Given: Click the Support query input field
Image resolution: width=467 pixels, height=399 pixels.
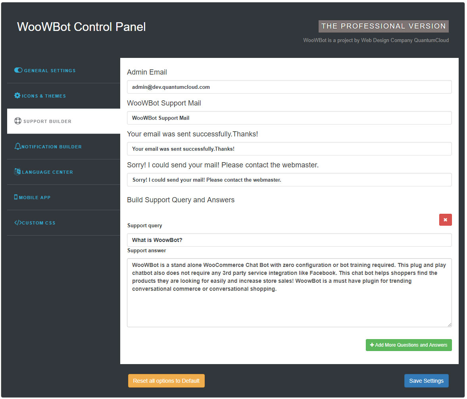Looking at the screenshot, I should (289, 240).
